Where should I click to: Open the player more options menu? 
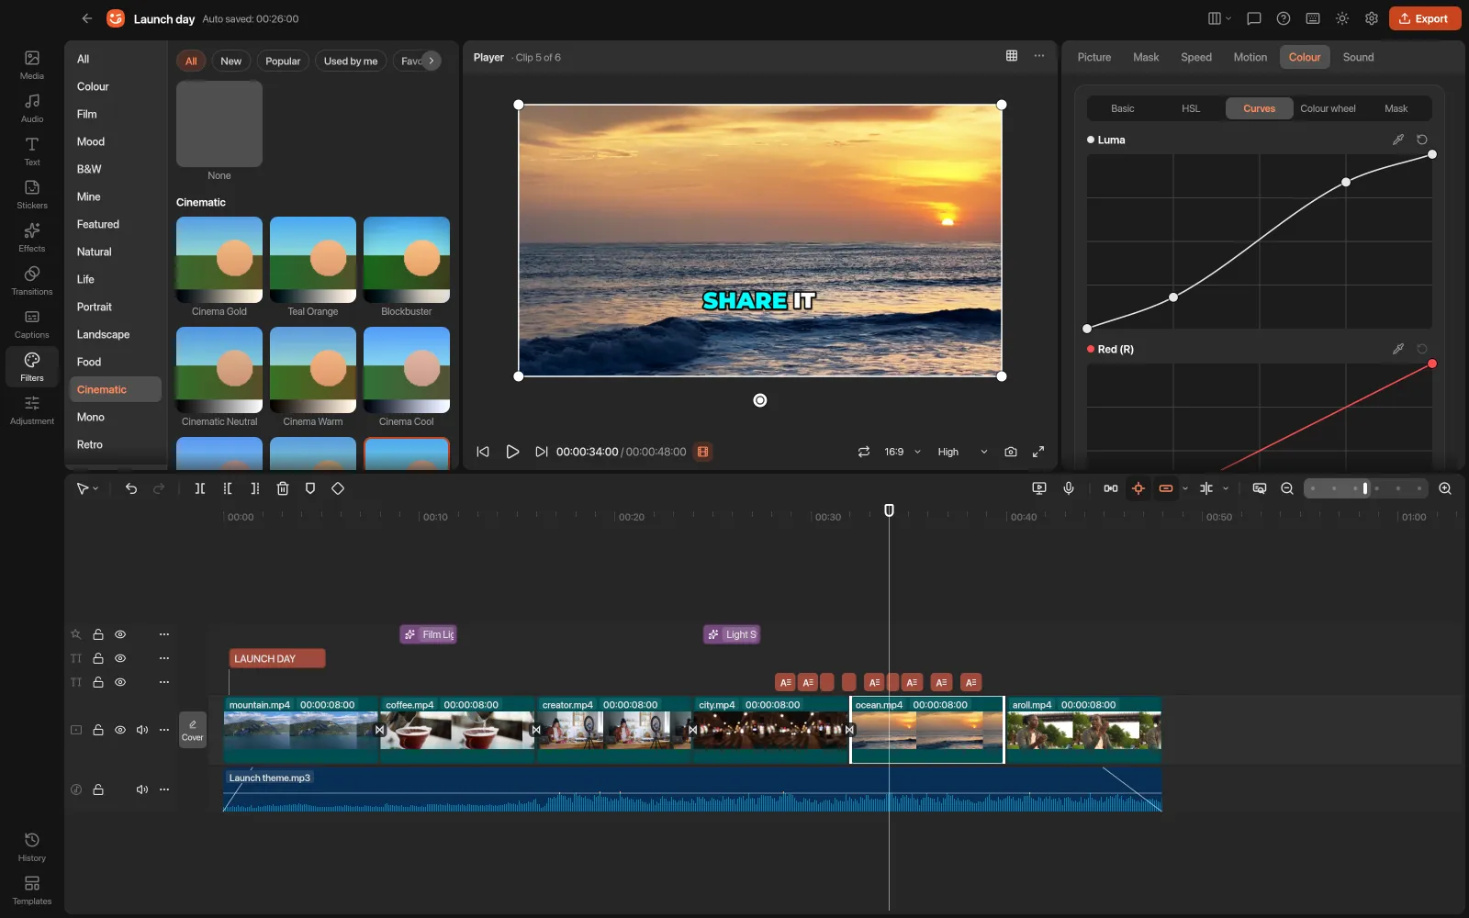[1039, 56]
